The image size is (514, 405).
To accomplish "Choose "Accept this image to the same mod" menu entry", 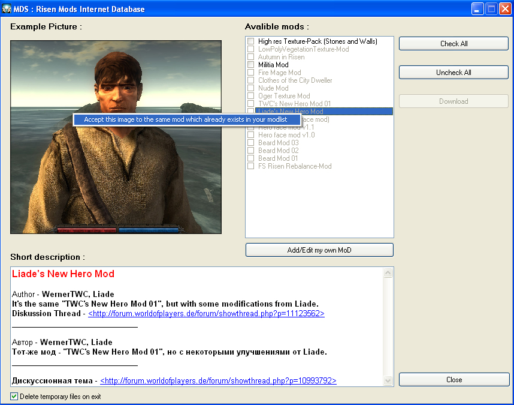I will click(x=186, y=119).
